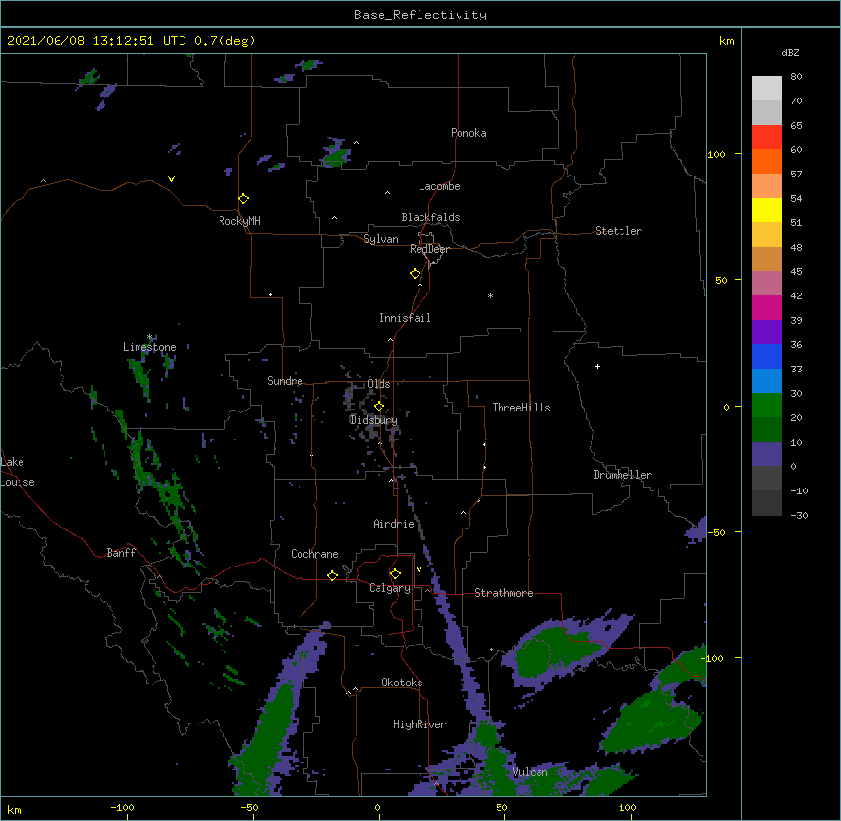This screenshot has width=841, height=821.
Task: Click the yellow V marker northwest of RockyMH
Action: point(171,179)
